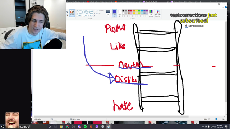
Task: Choose the purple color swatch
Action: pos(147,10)
